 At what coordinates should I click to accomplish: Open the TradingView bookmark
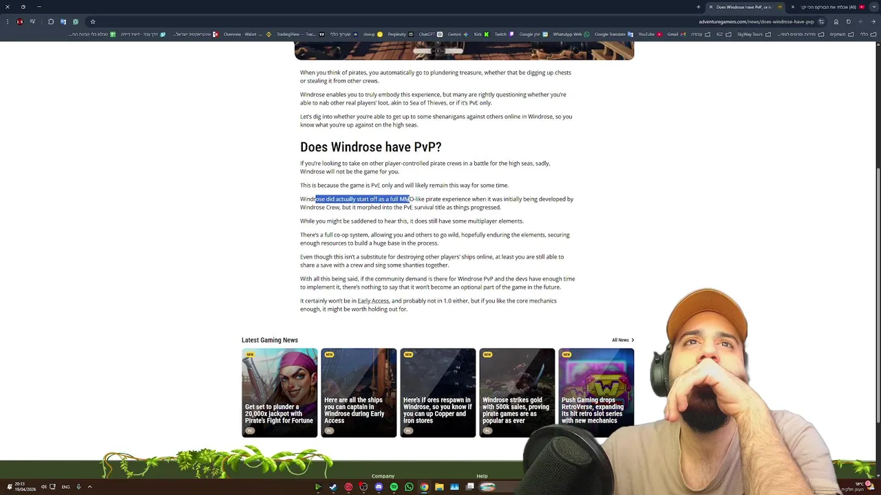pyautogui.click(x=300, y=34)
